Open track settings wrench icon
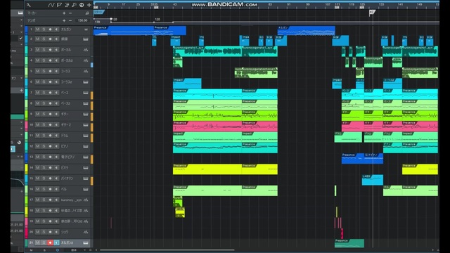Screen dimensions: 450x253 [x=29, y=5]
